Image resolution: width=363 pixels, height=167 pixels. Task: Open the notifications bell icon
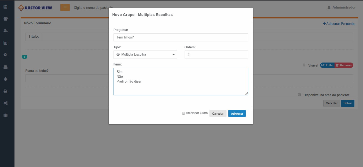(5, 79)
